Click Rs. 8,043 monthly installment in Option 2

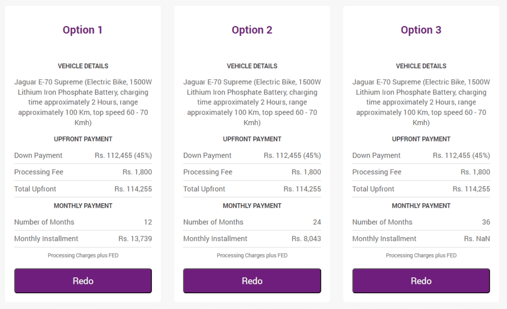(306, 239)
